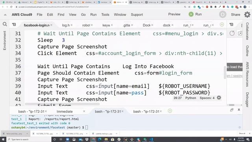
Task: Add a new editor tab with plus icon
Action: (222, 24)
